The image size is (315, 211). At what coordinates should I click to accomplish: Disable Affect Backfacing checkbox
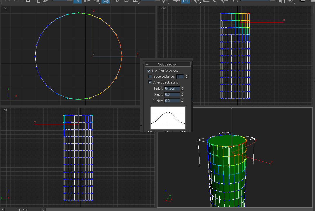click(150, 82)
